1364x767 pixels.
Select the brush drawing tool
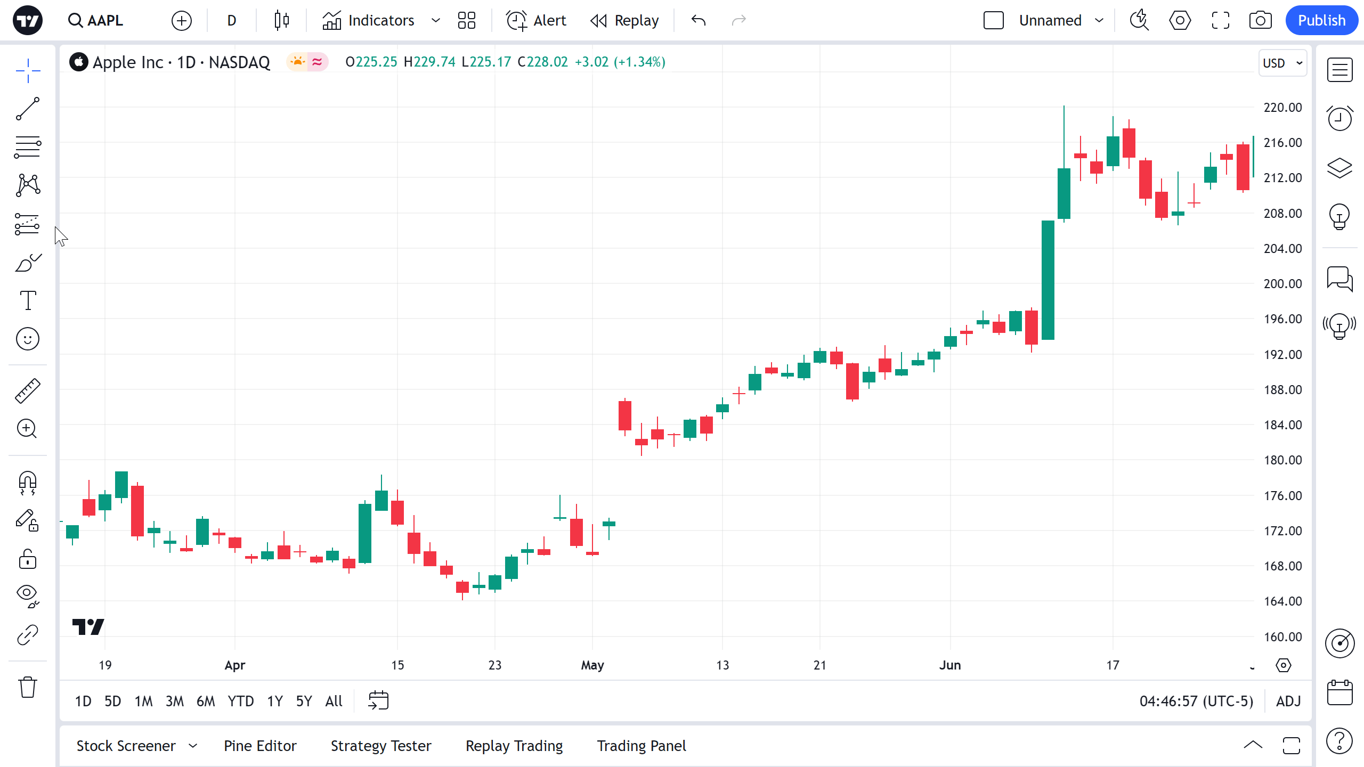click(28, 263)
